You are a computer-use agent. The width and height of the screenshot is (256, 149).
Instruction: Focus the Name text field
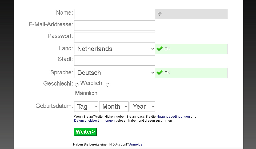pyautogui.click(x=115, y=14)
